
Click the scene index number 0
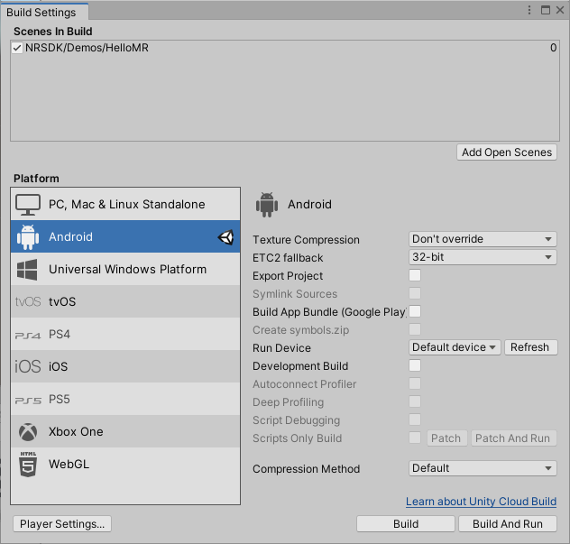tap(553, 48)
